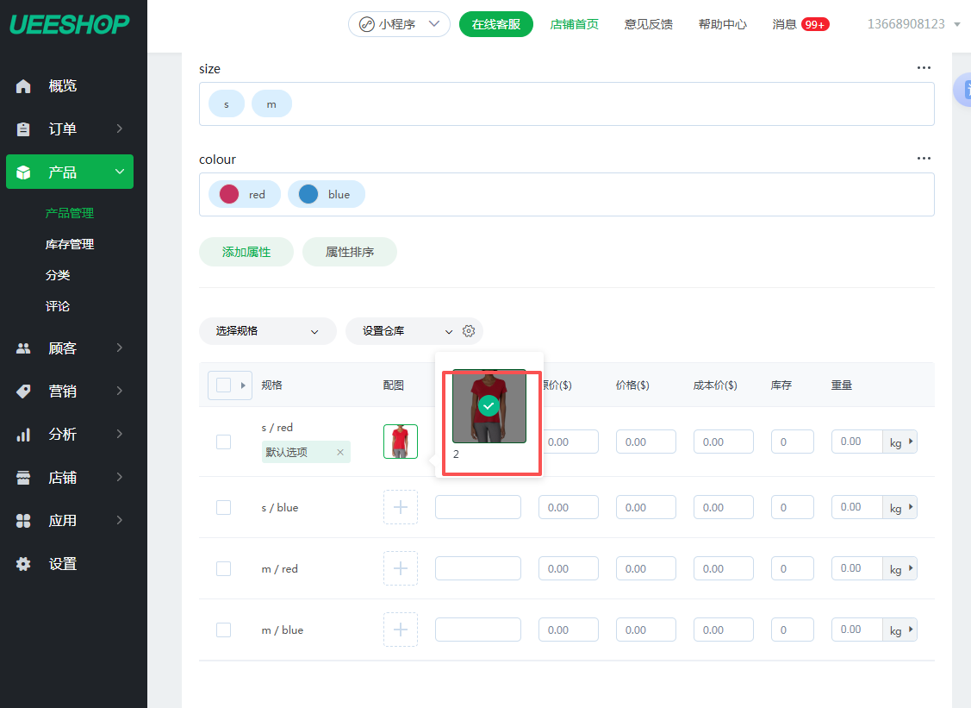The image size is (971, 708).
Task: Expand the 小程序 dropdown in header
Action: pyautogui.click(x=399, y=24)
